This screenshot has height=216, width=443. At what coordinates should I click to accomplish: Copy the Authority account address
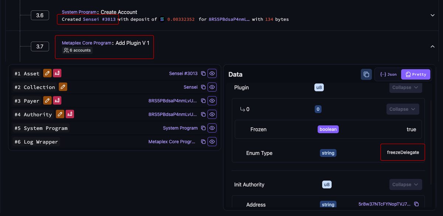pos(203,114)
